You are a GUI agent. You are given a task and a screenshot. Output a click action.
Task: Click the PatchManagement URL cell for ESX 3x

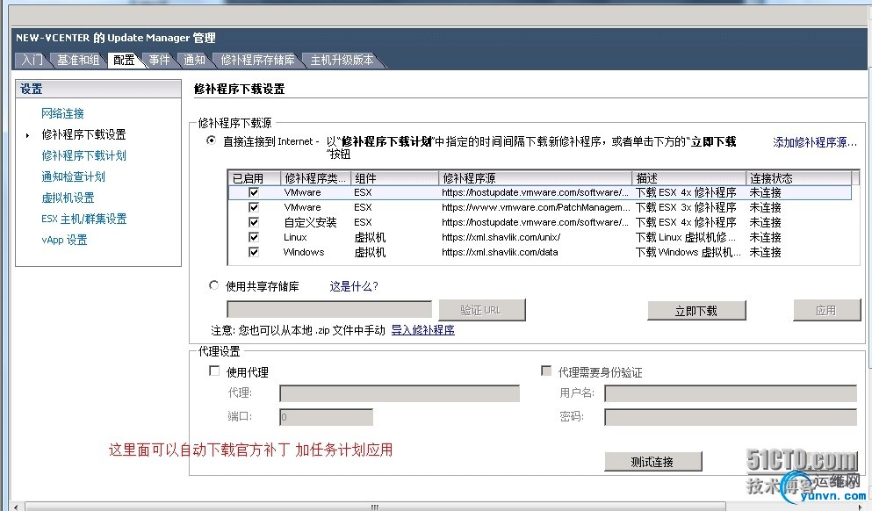[536, 207]
